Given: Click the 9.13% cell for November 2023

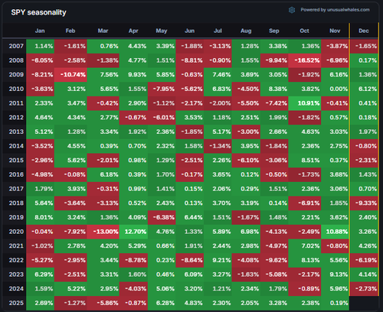Looking at the screenshot, I should click(x=335, y=275).
